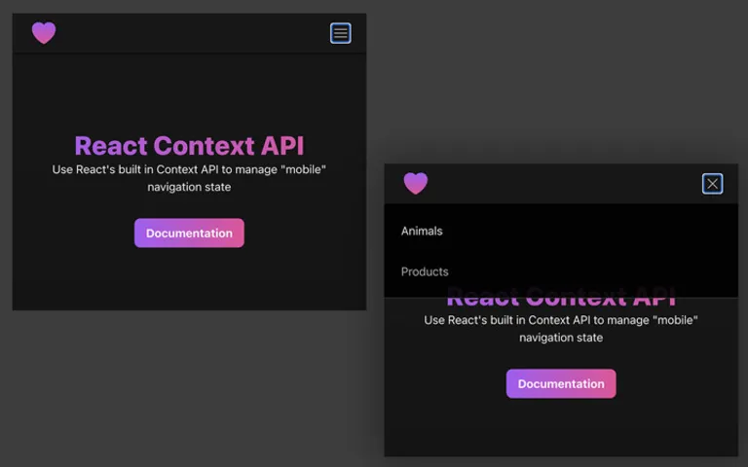Click the Documentation button in the right window

(x=561, y=383)
